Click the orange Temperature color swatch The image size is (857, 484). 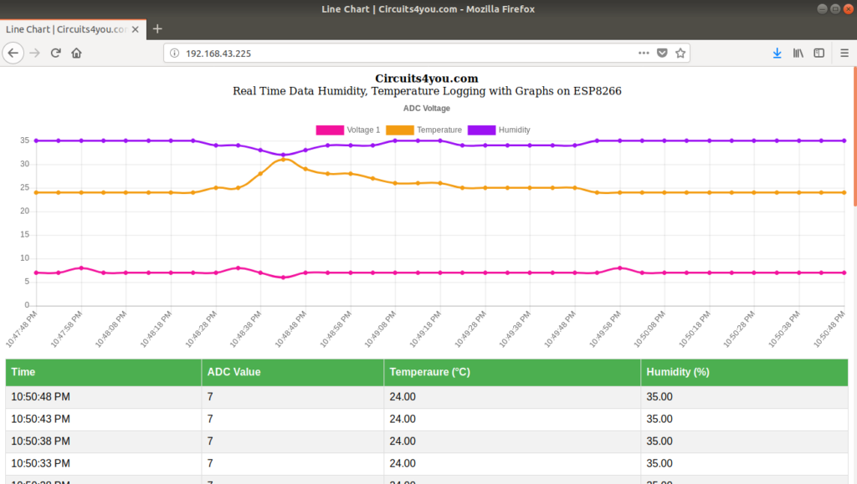pos(400,130)
